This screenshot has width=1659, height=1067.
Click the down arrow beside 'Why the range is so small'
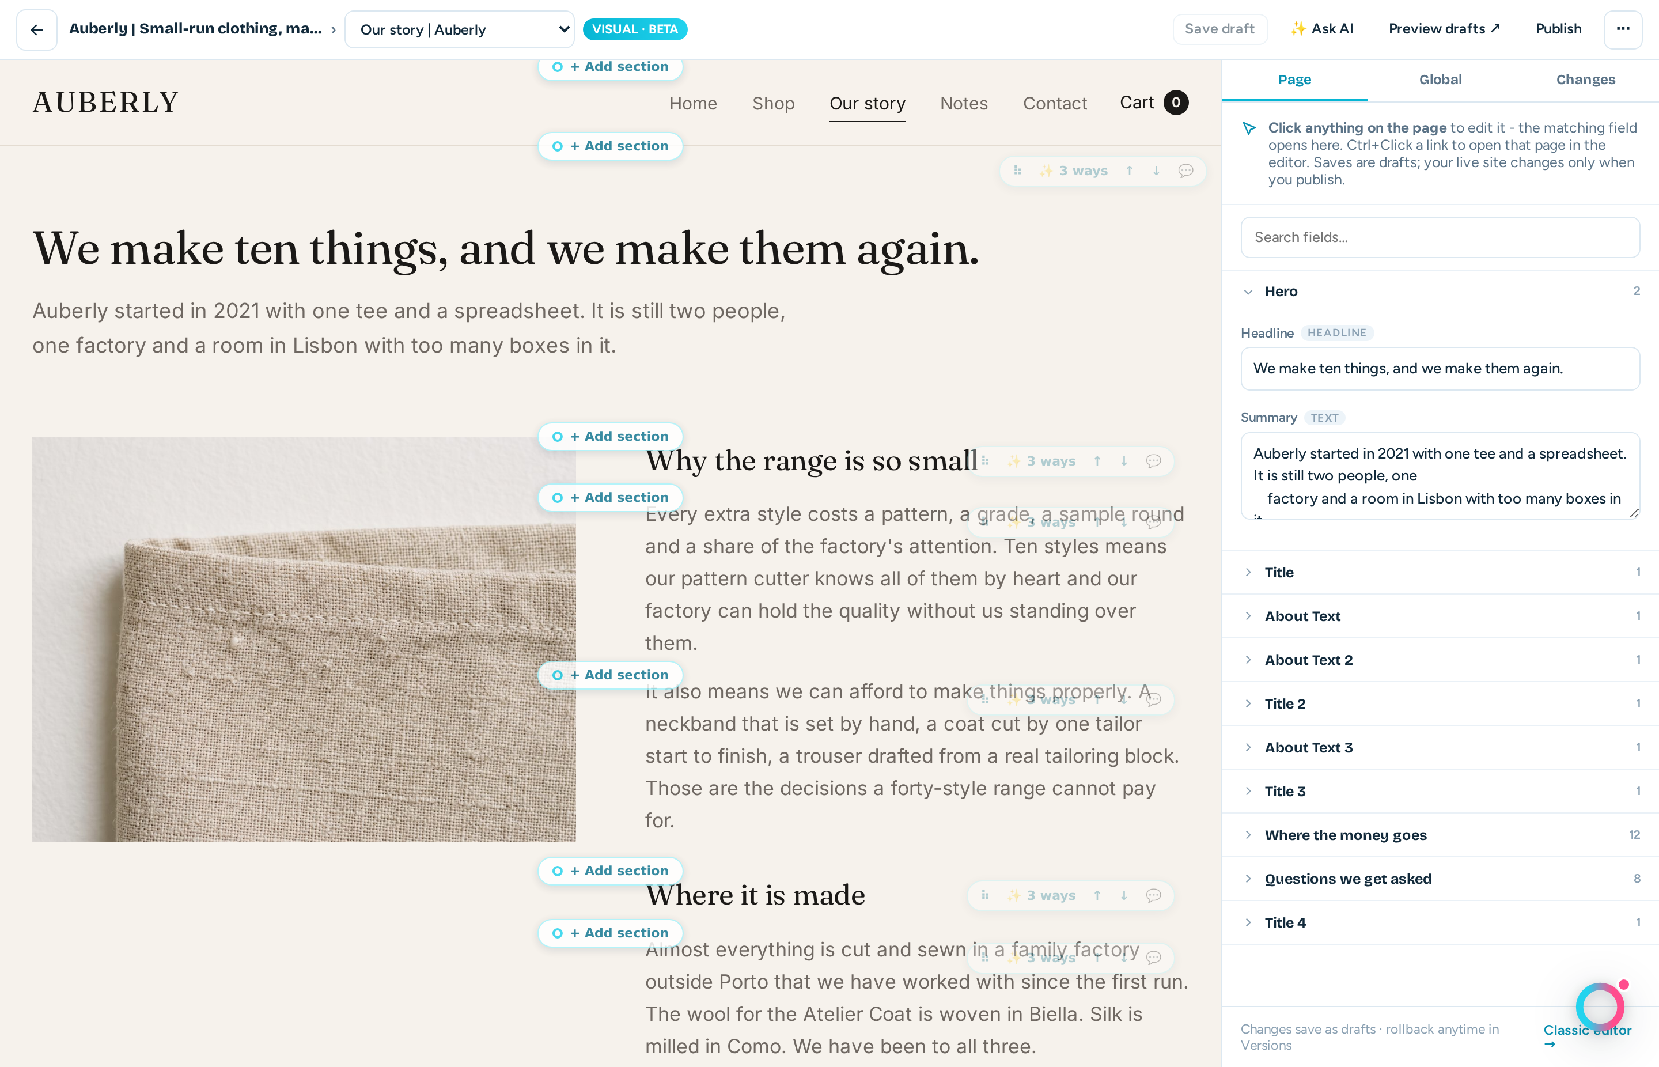point(1124,461)
